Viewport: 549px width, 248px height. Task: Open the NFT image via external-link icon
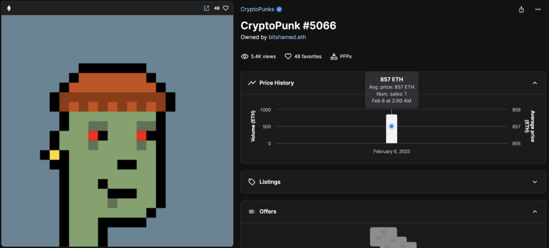[206, 8]
